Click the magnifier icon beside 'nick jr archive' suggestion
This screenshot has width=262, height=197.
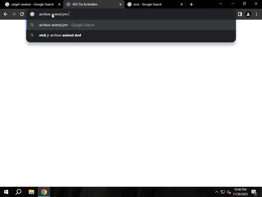tap(32, 35)
